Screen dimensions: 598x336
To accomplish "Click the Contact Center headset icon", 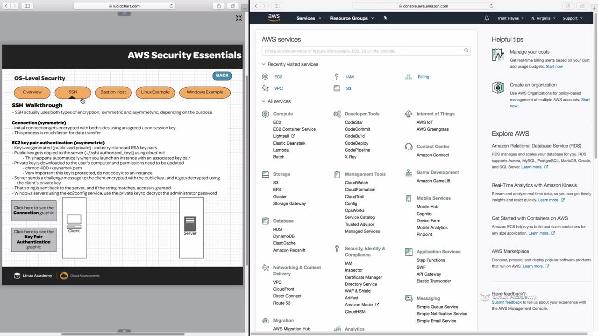I will coord(409,147).
